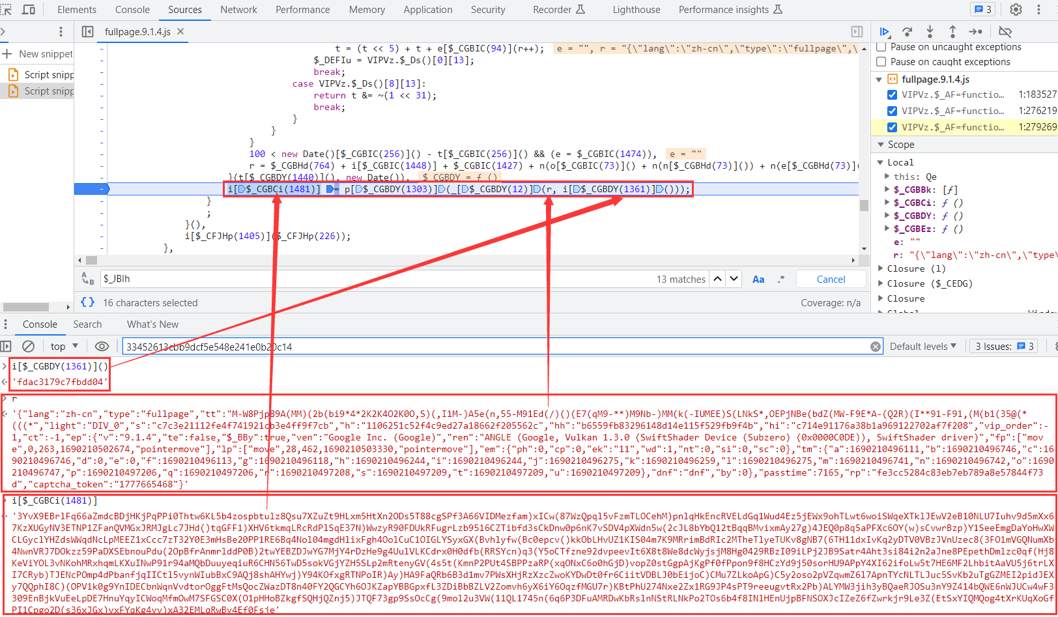Enable Pause on uncaught exceptions
The image size is (1058, 617).
point(881,47)
